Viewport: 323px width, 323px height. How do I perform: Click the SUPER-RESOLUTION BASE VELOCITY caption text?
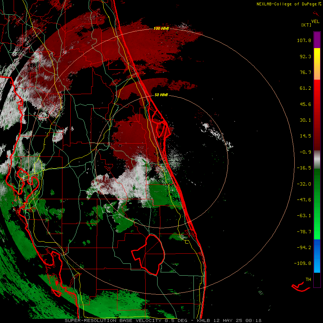[x=113, y=320]
